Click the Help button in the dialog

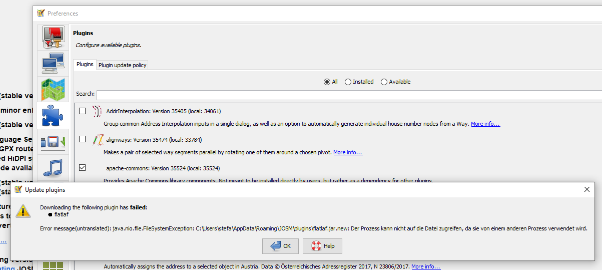tap(322, 246)
